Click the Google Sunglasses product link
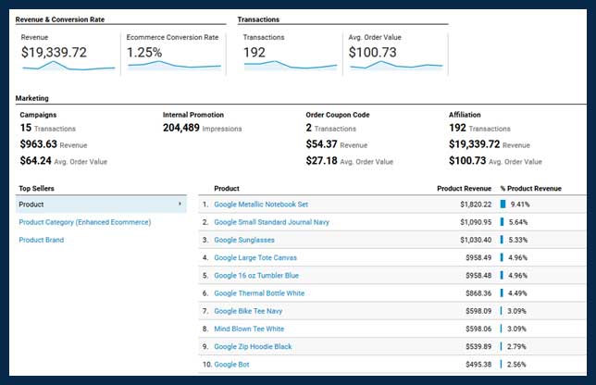The height and width of the screenshot is (385, 596). tap(243, 240)
